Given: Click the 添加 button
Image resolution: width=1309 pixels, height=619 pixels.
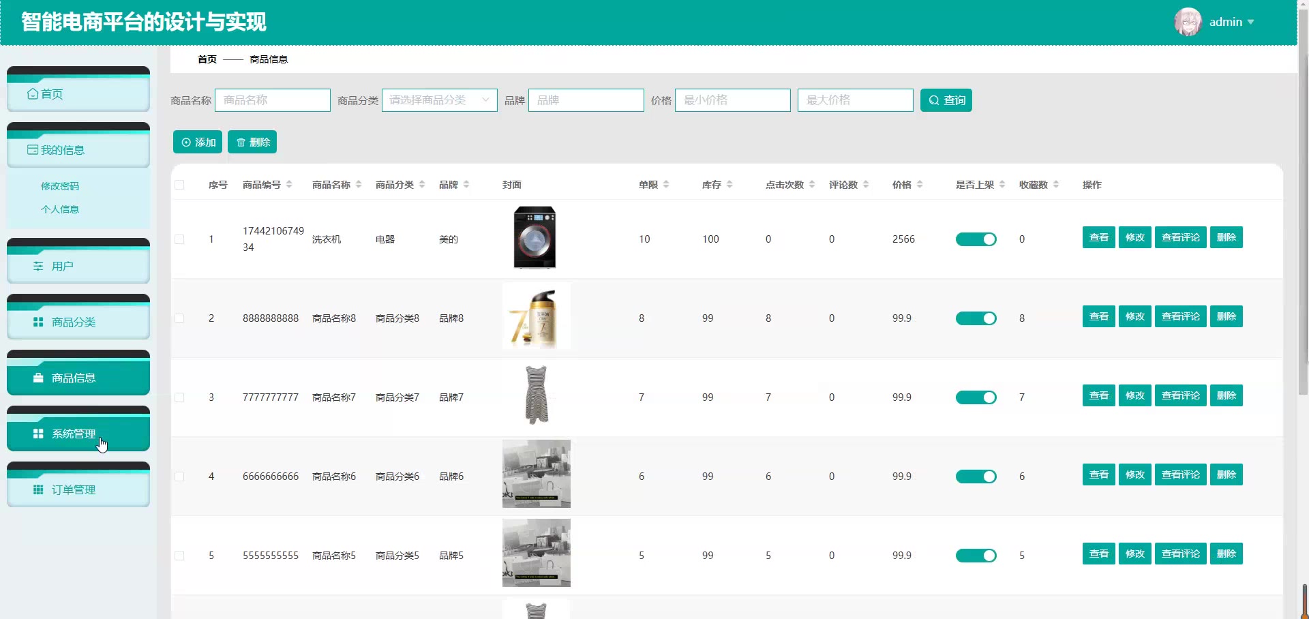Looking at the screenshot, I should (x=198, y=142).
